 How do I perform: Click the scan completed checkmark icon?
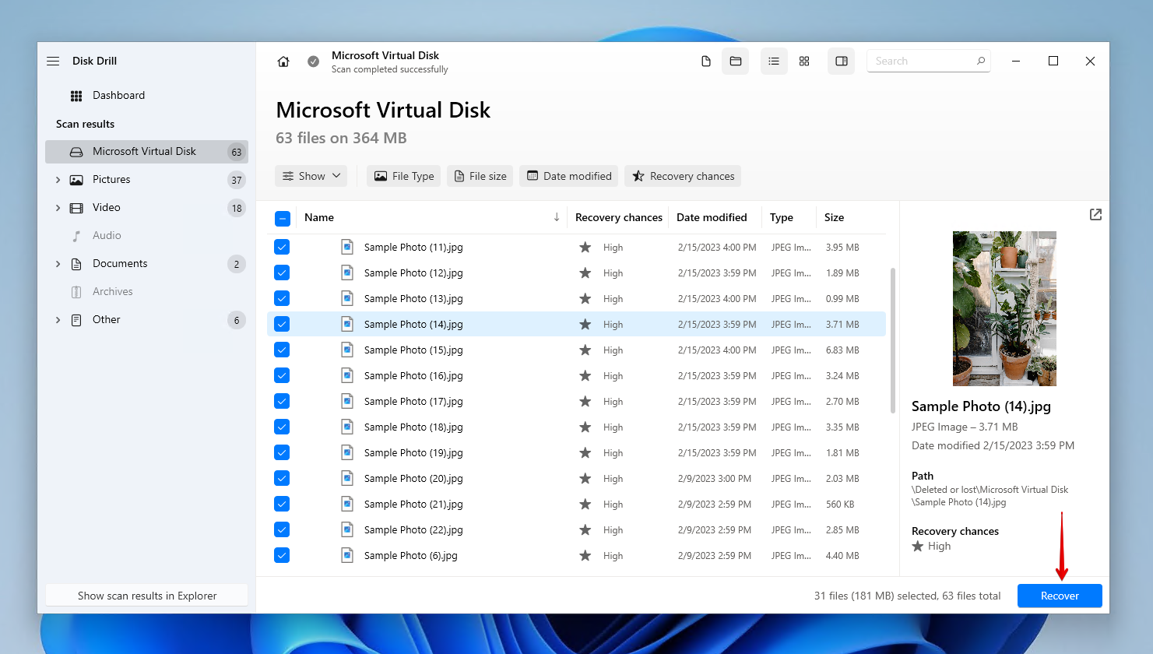[313, 62]
